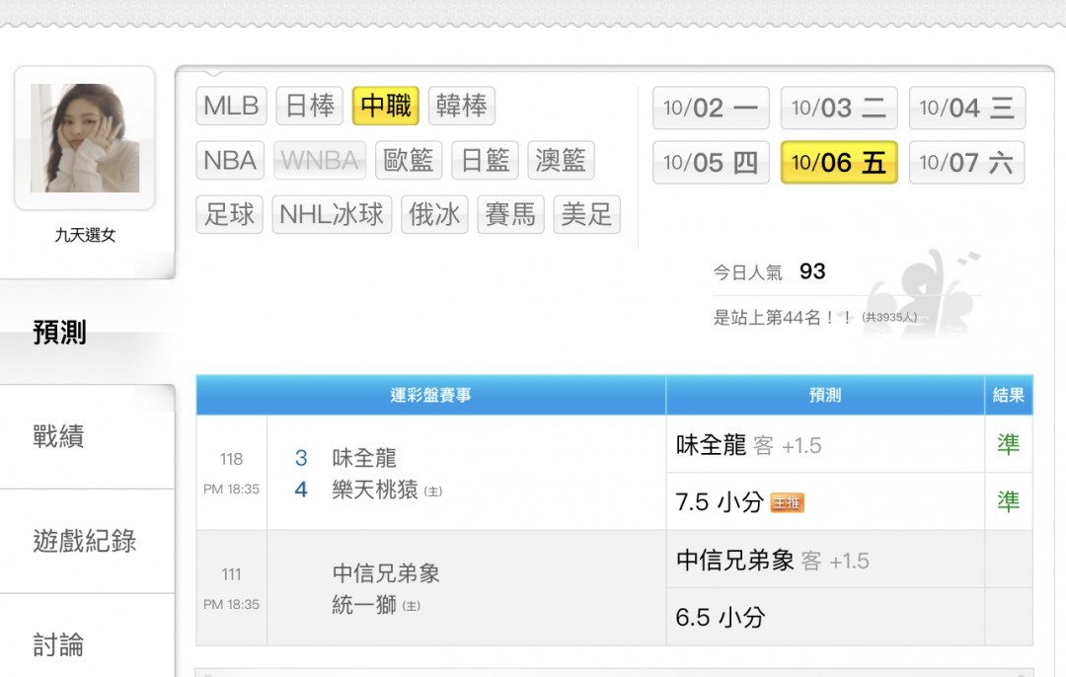Click the username 九天選女
Screen dimensions: 1066x677
pos(85,235)
